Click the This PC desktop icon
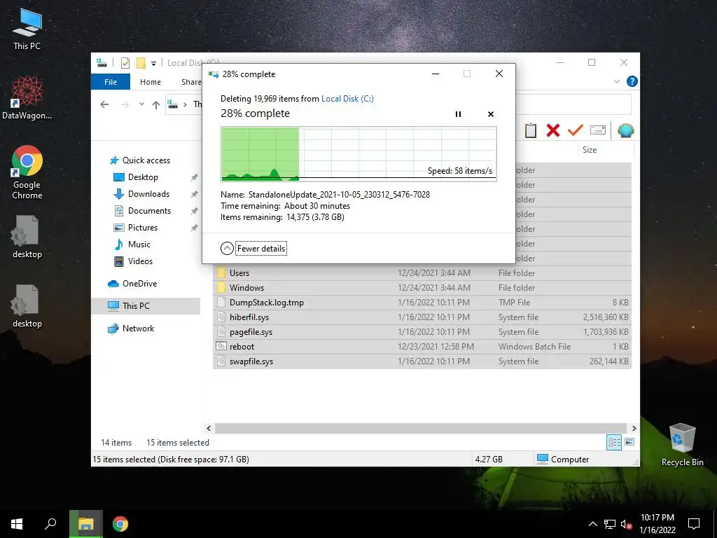This screenshot has width=717, height=538. click(x=27, y=29)
